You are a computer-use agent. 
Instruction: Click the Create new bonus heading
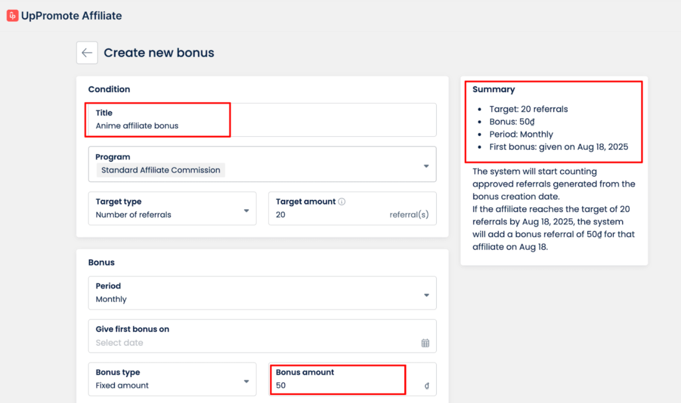pos(159,52)
